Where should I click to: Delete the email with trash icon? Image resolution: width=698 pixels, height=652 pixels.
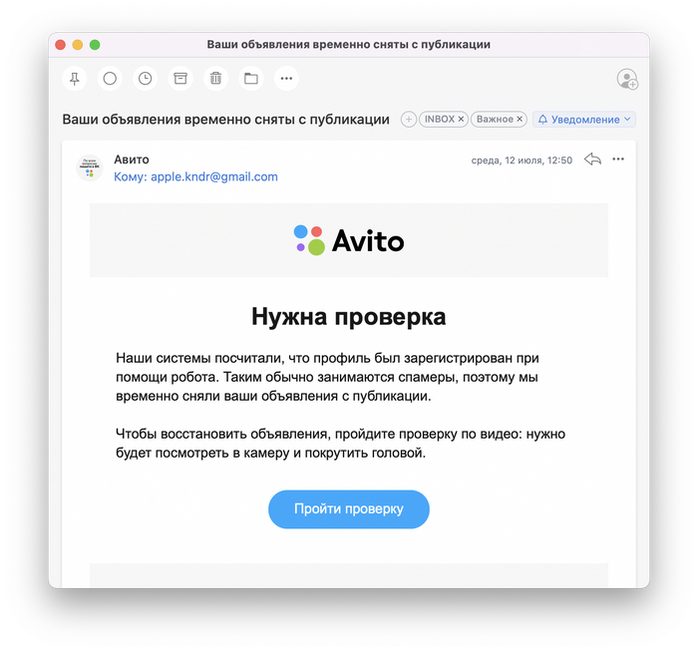point(216,79)
